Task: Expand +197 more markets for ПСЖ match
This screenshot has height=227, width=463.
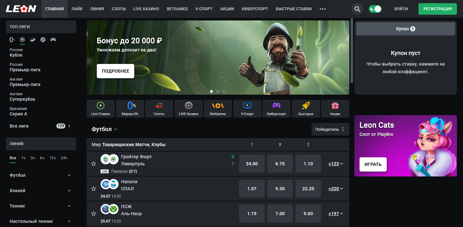Action: tap(335, 214)
